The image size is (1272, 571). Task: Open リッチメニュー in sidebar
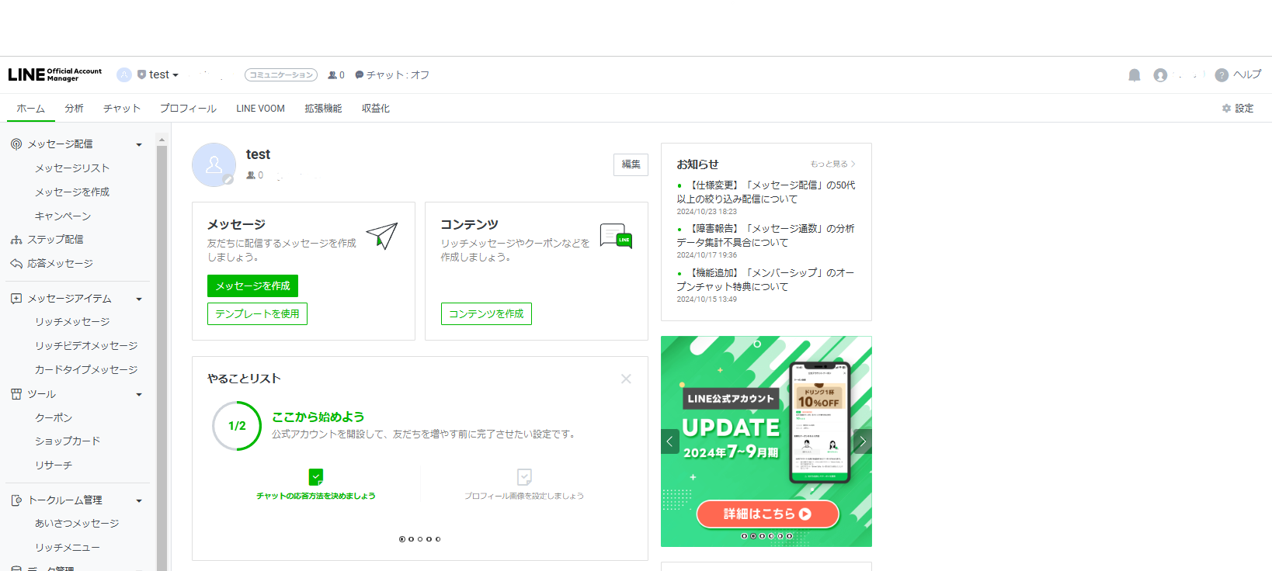tap(68, 548)
